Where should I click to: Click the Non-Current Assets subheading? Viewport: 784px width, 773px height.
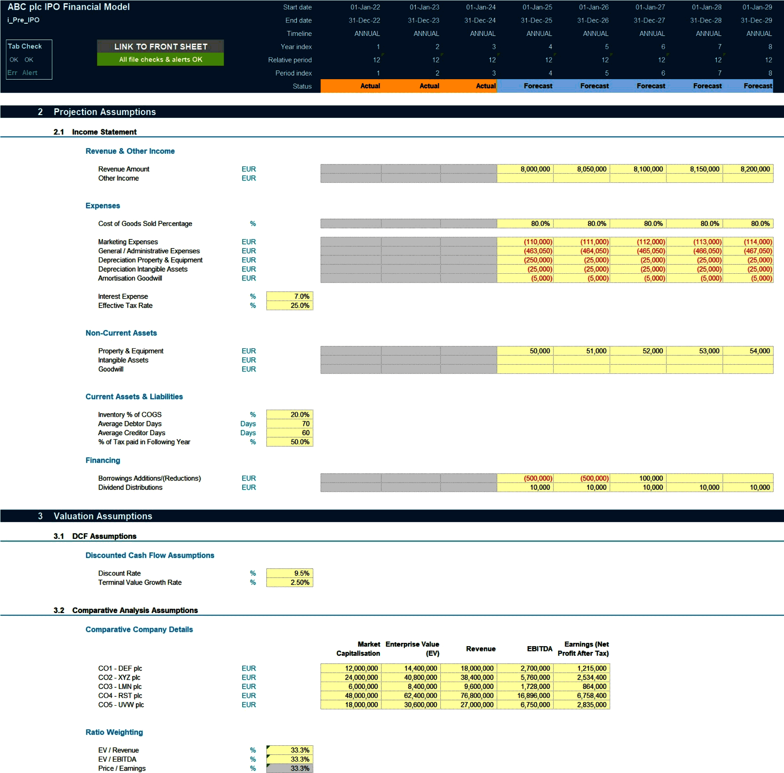(121, 333)
